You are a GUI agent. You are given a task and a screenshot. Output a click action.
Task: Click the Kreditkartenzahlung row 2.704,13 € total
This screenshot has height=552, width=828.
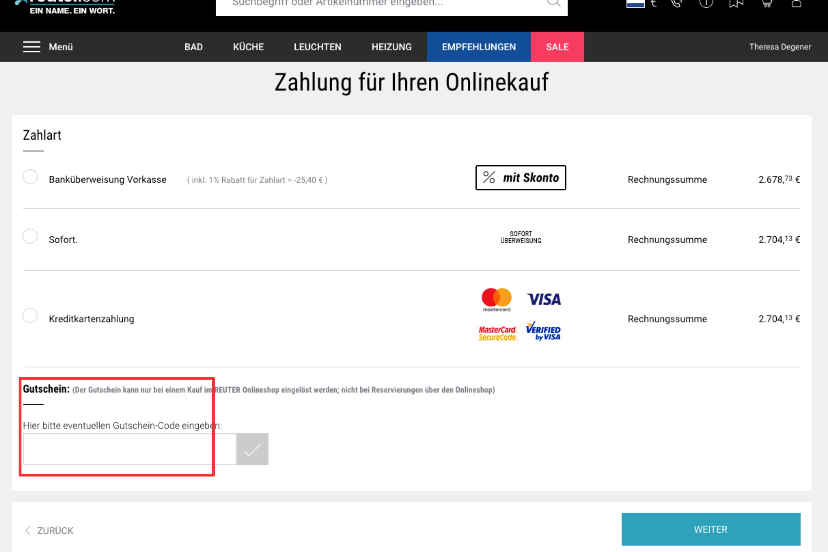point(779,318)
